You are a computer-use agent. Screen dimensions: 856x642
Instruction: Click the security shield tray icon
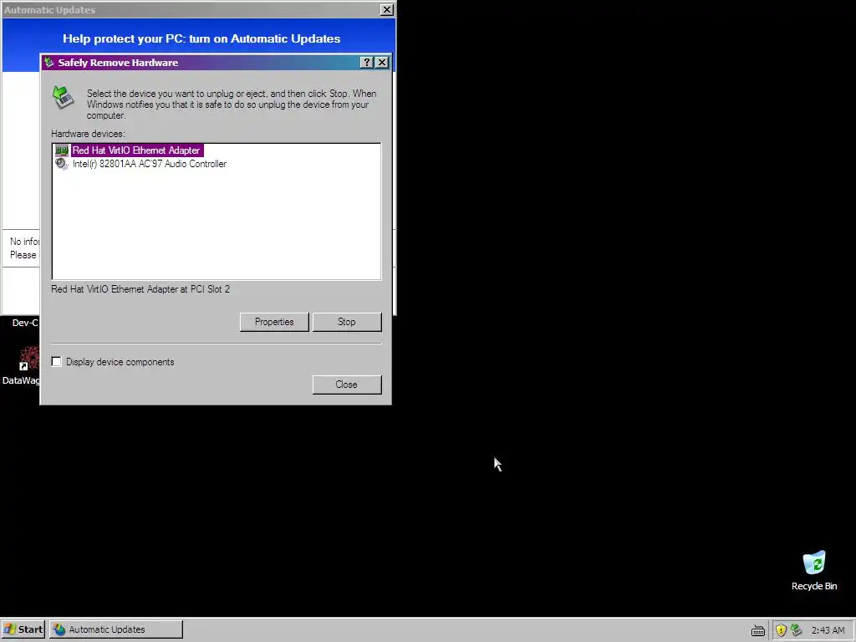tap(782, 630)
